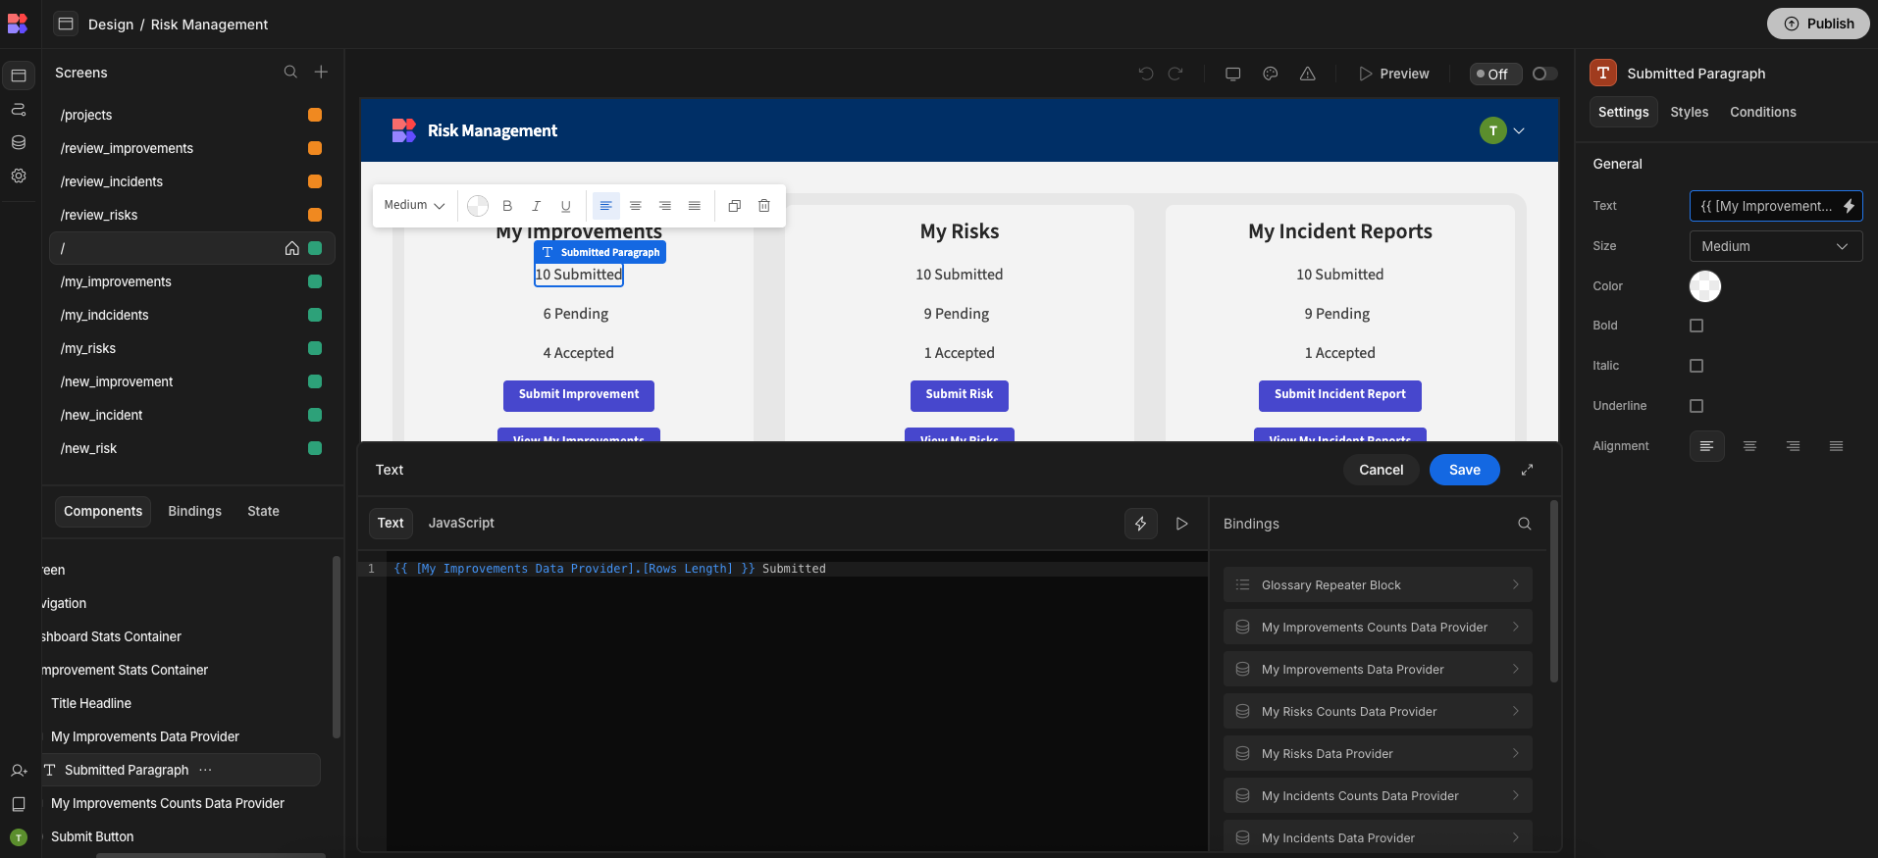
Task: Duplicate the component with copy icon
Action: (x=735, y=206)
